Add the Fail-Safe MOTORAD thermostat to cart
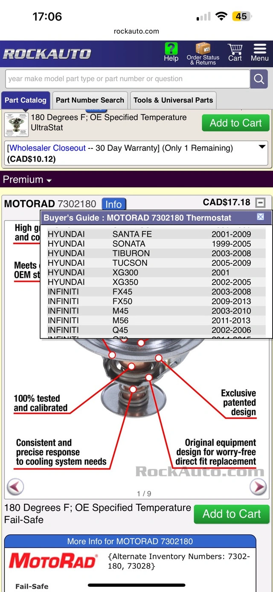Screen dimensions: 273x592 tap(231, 514)
